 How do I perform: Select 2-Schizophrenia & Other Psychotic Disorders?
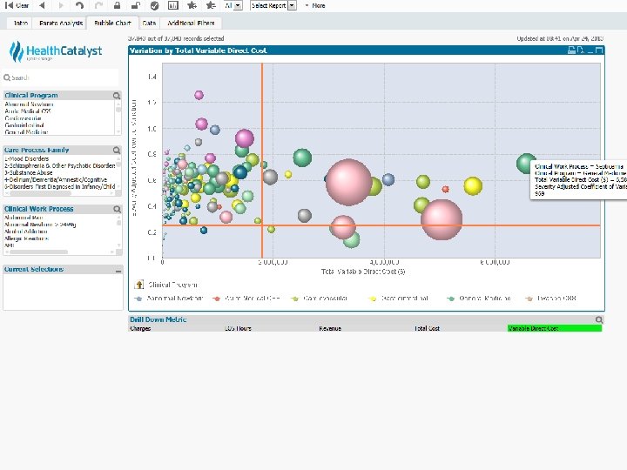click(59, 165)
